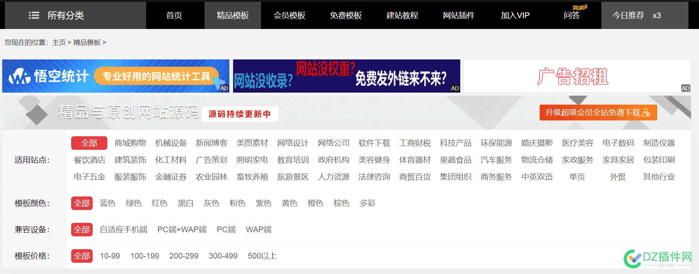Pick the 中英双语 category
This screenshot has width=699, height=274.
(537, 177)
